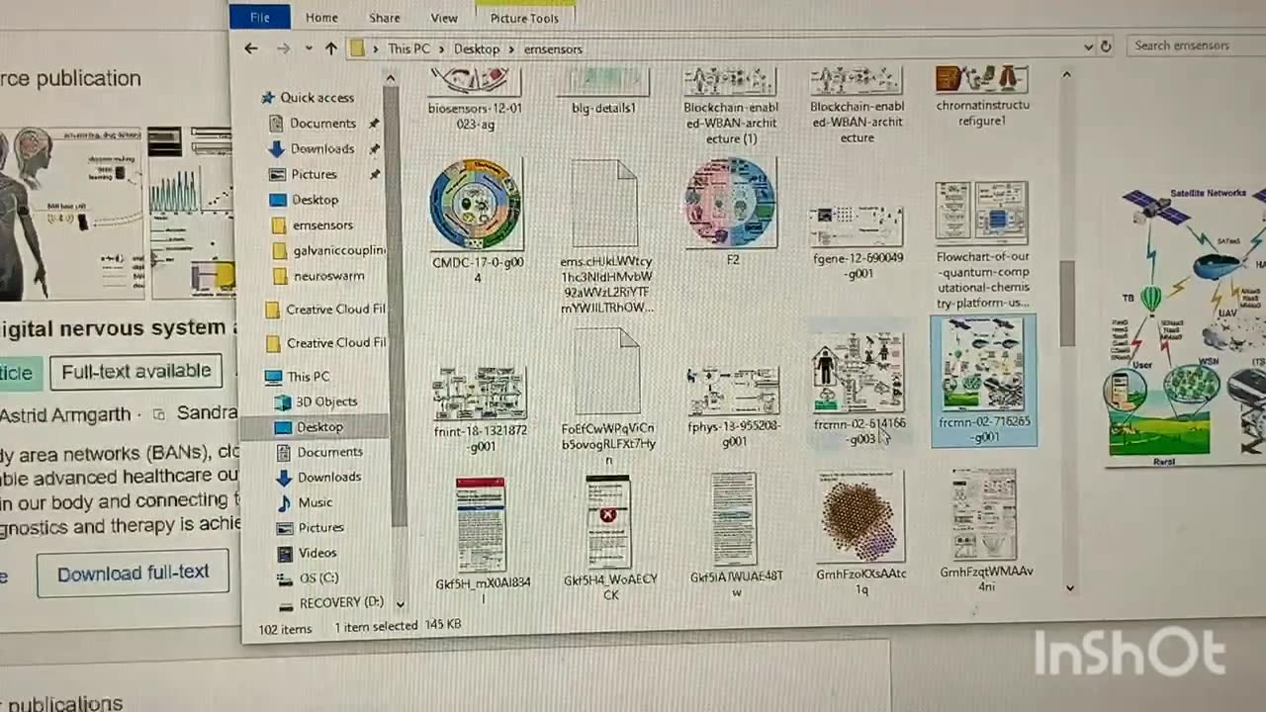Image resolution: width=1266 pixels, height=712 pixels.
Task: Select frcmn-02-614166-g003 image
Action: click(x=859, y=389)
